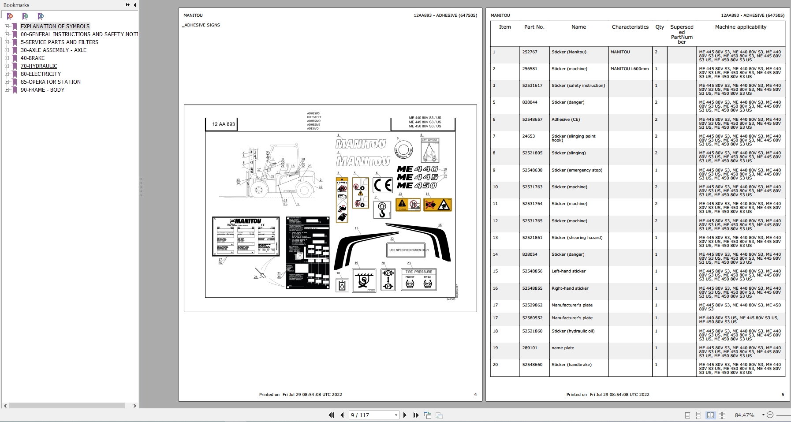Toggle two-page facing view layout

point(710,415)
